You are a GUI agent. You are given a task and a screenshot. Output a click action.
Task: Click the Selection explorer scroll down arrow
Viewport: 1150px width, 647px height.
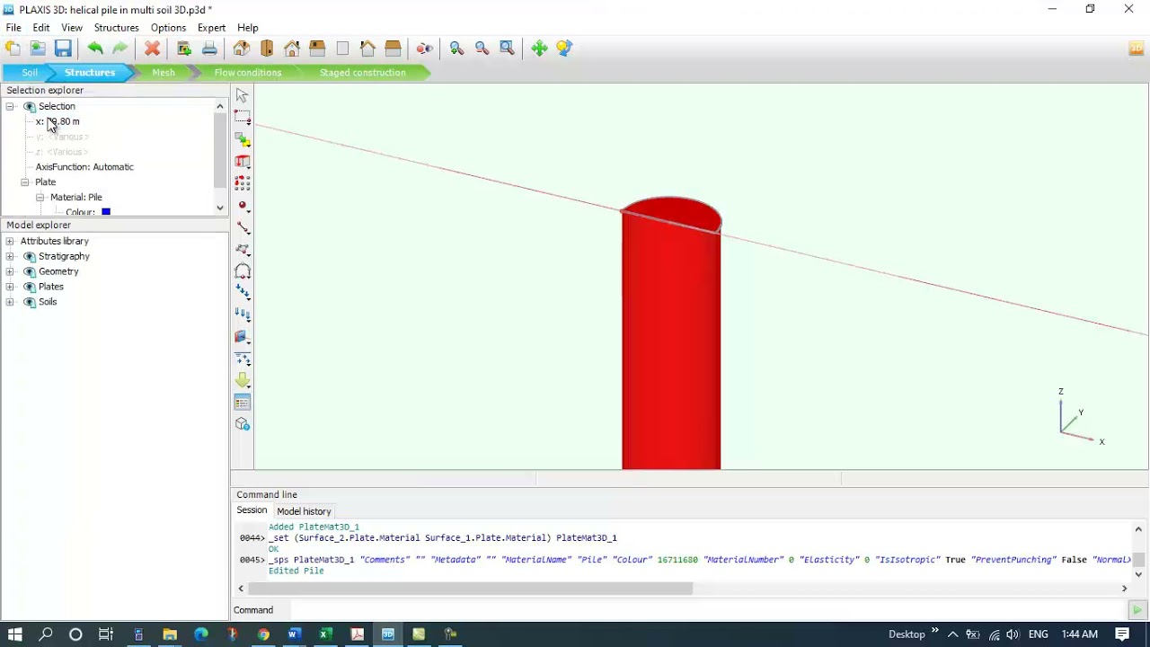(220, 208)
